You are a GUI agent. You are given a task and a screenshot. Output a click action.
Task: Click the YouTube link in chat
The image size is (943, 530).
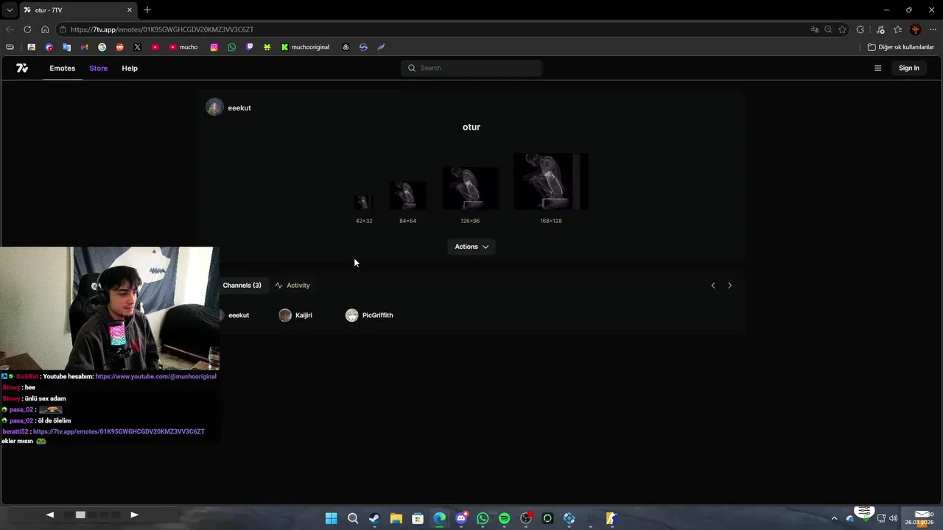[155, 376]
